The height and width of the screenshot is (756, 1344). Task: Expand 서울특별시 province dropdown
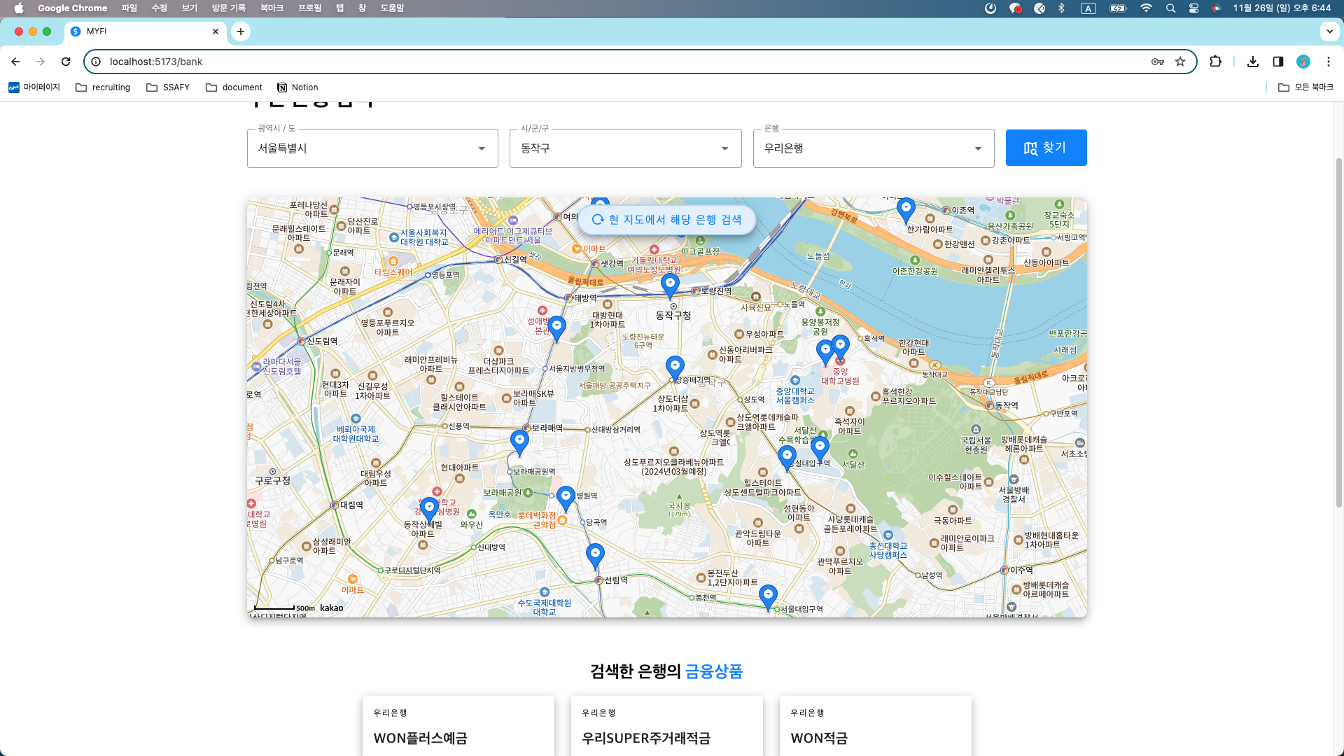(x=372, y=148)
